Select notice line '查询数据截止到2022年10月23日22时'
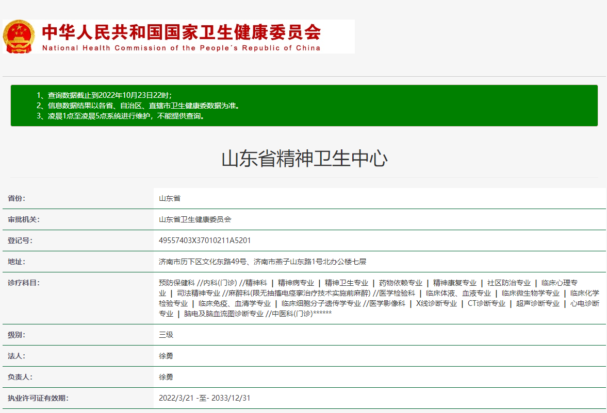The height and width of the screenshot is (413, 607). click(x=104, y=95)
